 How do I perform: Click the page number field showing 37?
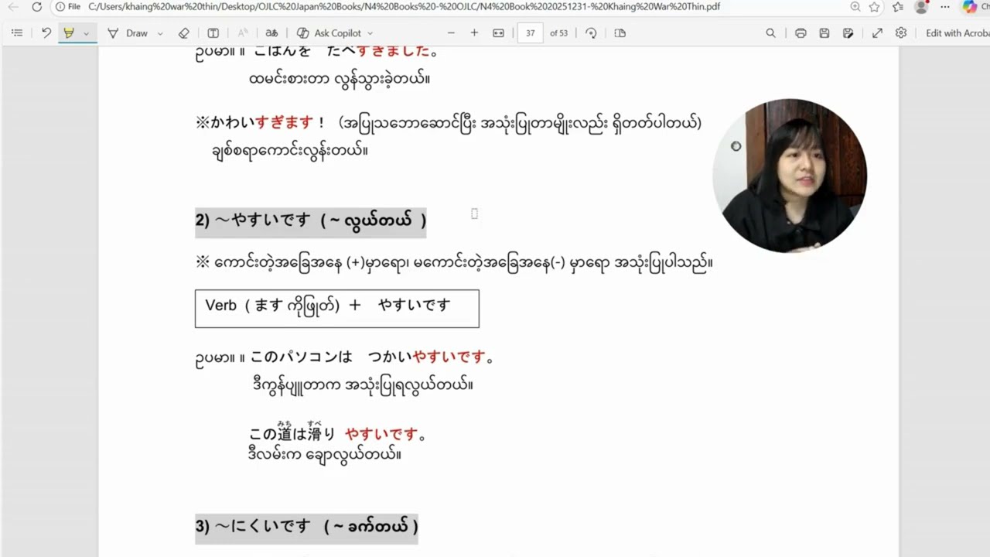pos(531,33)
